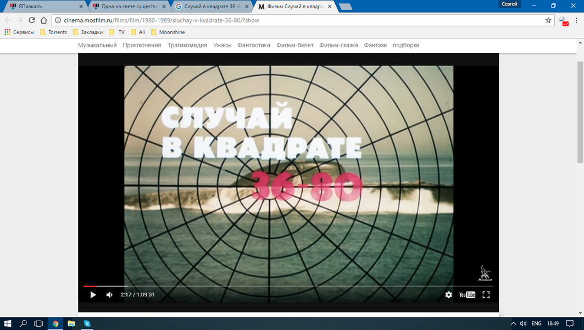Screen dimensions: 584x330
Task: Click Chrome icon on taskbar
Action: [55, 323]
